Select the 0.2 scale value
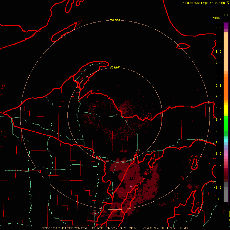 (x=218, y=165)
